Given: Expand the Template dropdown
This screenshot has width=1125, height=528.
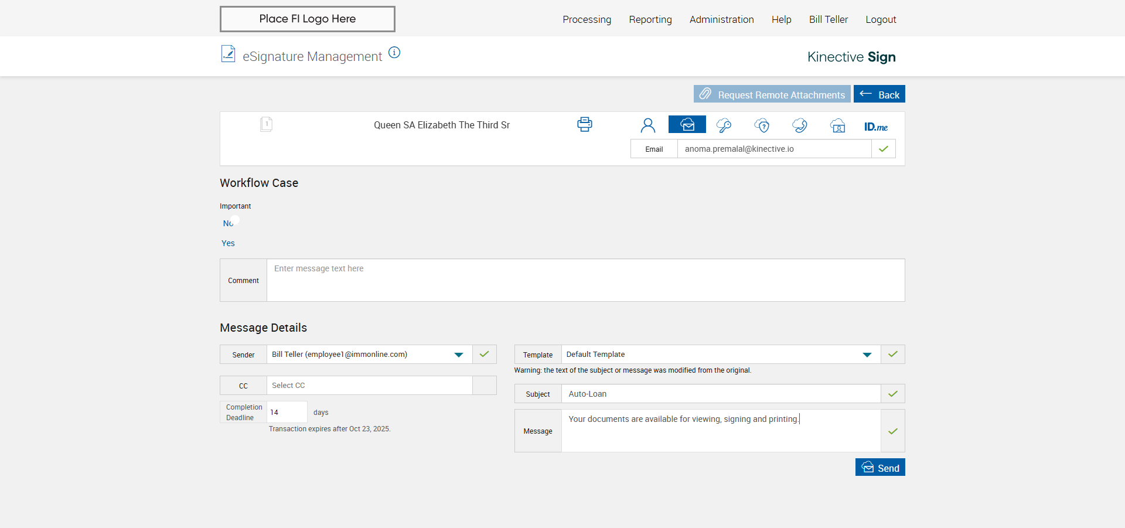Looking at the screenshot, I should [867, 355].
